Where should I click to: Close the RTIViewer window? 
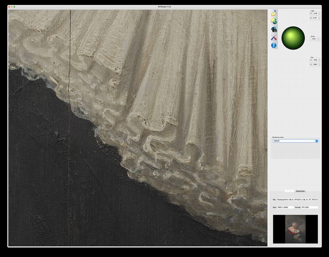point(9,7)
